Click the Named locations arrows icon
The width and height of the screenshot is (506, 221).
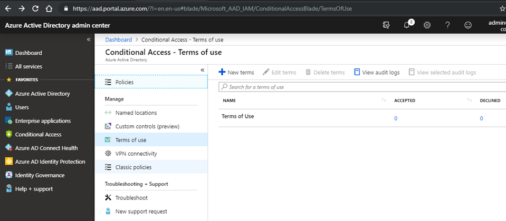[x=108, y=113]
